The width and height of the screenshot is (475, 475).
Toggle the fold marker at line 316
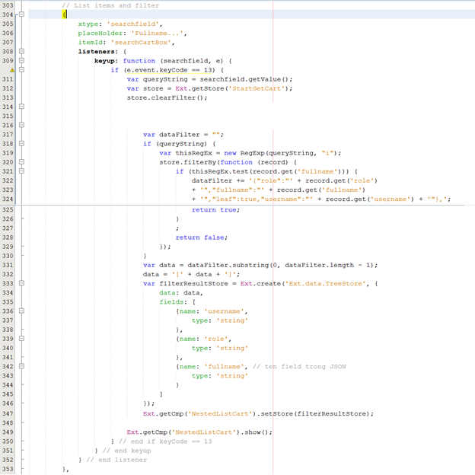tap(21, 125)
